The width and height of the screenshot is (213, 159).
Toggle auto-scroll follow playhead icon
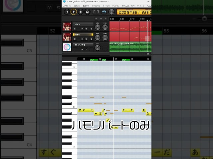coord(104,12)
